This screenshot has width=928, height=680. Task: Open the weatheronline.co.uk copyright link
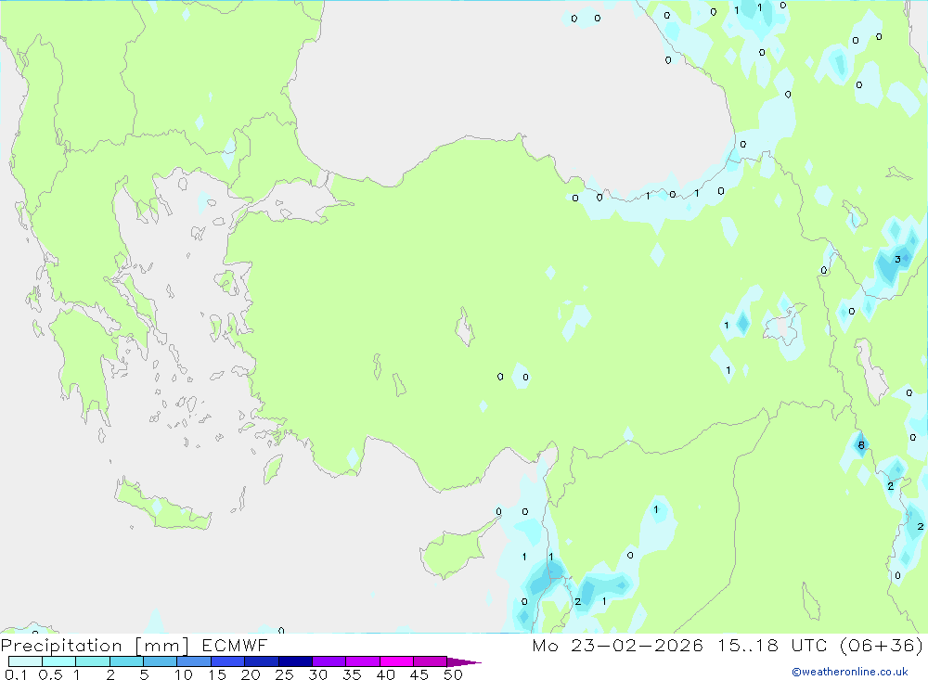click(850, 672)
